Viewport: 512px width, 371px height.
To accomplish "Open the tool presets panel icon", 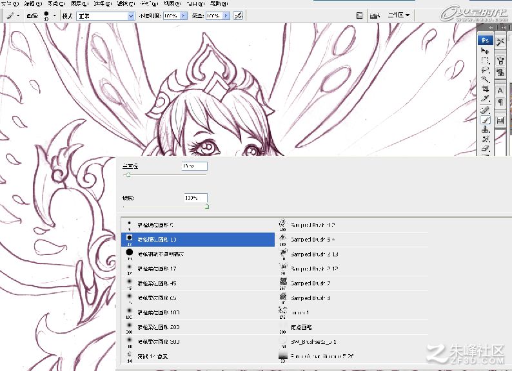I will tap(500, 42).
